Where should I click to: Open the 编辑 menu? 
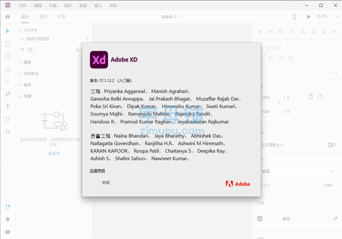[x=38, y=5]
